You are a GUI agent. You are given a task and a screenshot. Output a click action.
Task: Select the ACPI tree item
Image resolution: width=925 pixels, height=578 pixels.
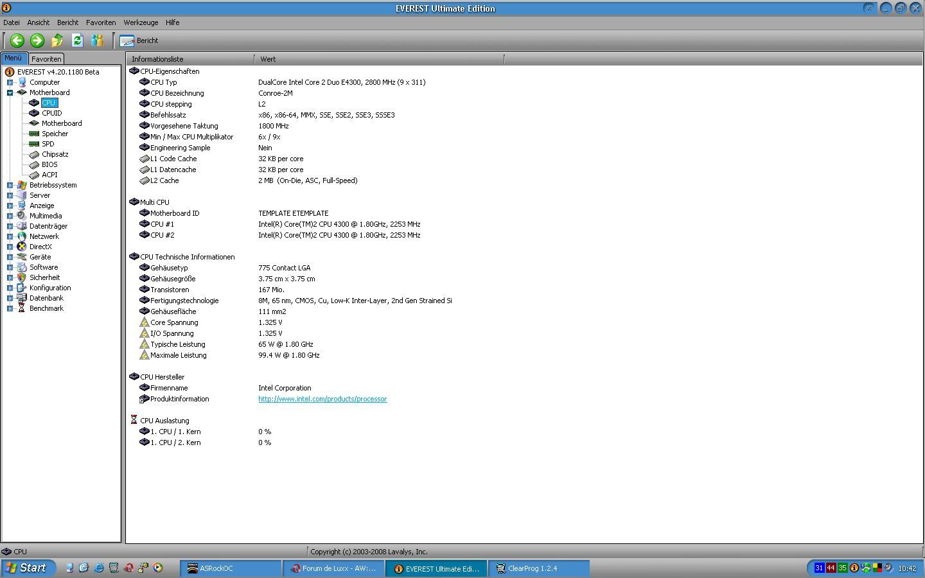pos(49,175)
